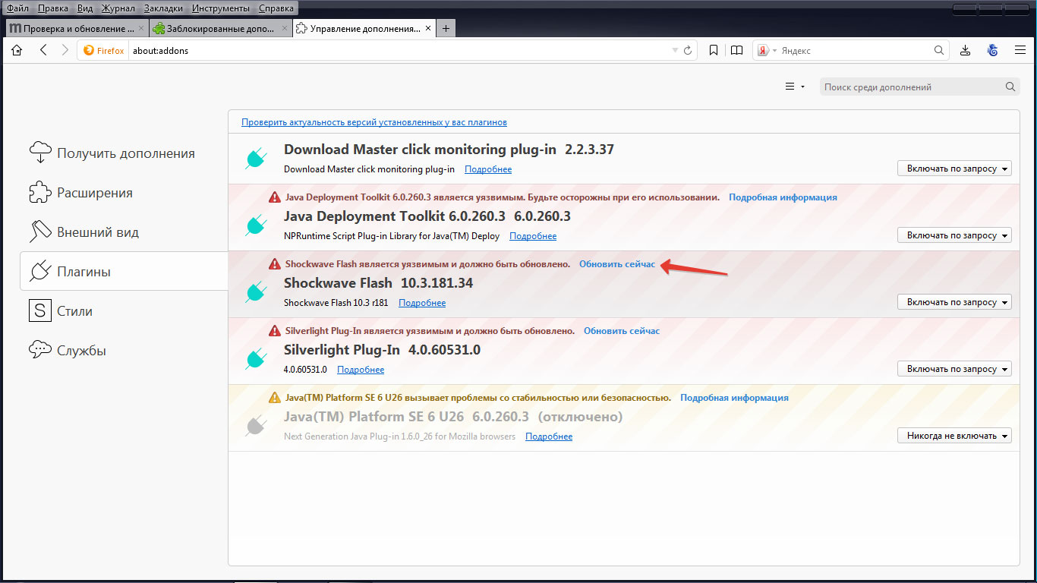Image resolution: width=1037 pixels, height=583 pixels.
Task: Open the hamburger menu icon
Action: (1020, 50)
